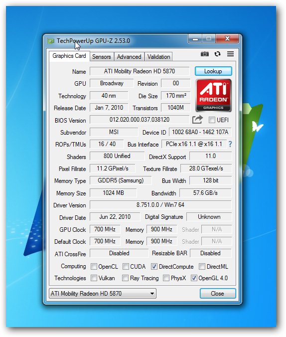The height and width of the screenshot is (337, 286).
Task: Click the DirectX Support value 11.0
Action: pos(211,156)
